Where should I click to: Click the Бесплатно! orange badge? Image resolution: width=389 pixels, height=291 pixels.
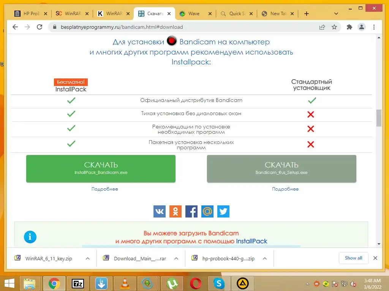point(71,82)
